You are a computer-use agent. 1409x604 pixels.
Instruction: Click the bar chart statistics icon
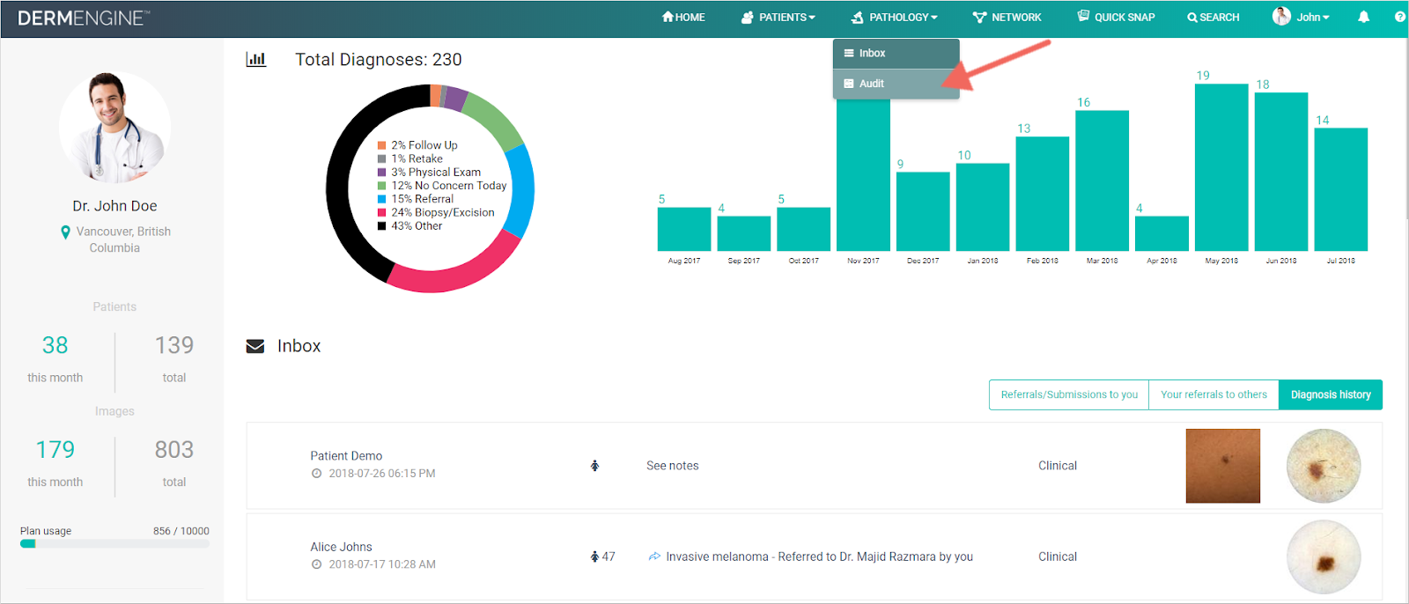256,59
